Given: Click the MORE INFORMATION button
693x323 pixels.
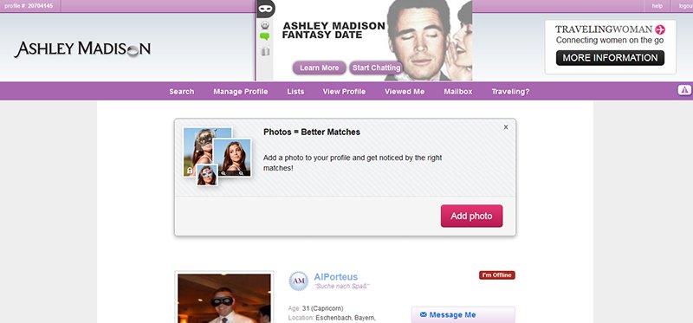Looking at the screenshot, I should coord(610,58).
